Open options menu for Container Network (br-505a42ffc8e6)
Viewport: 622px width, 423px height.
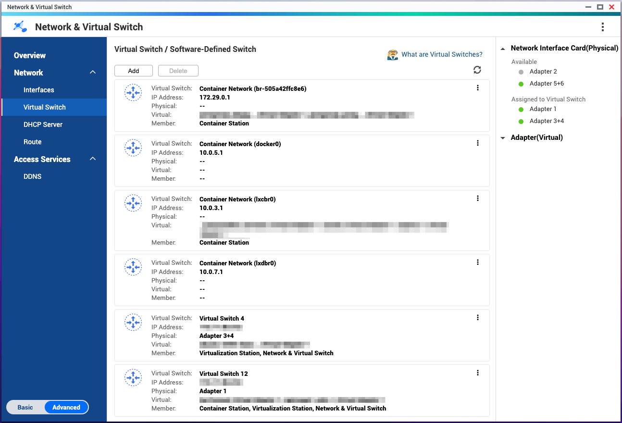point(477,88)
